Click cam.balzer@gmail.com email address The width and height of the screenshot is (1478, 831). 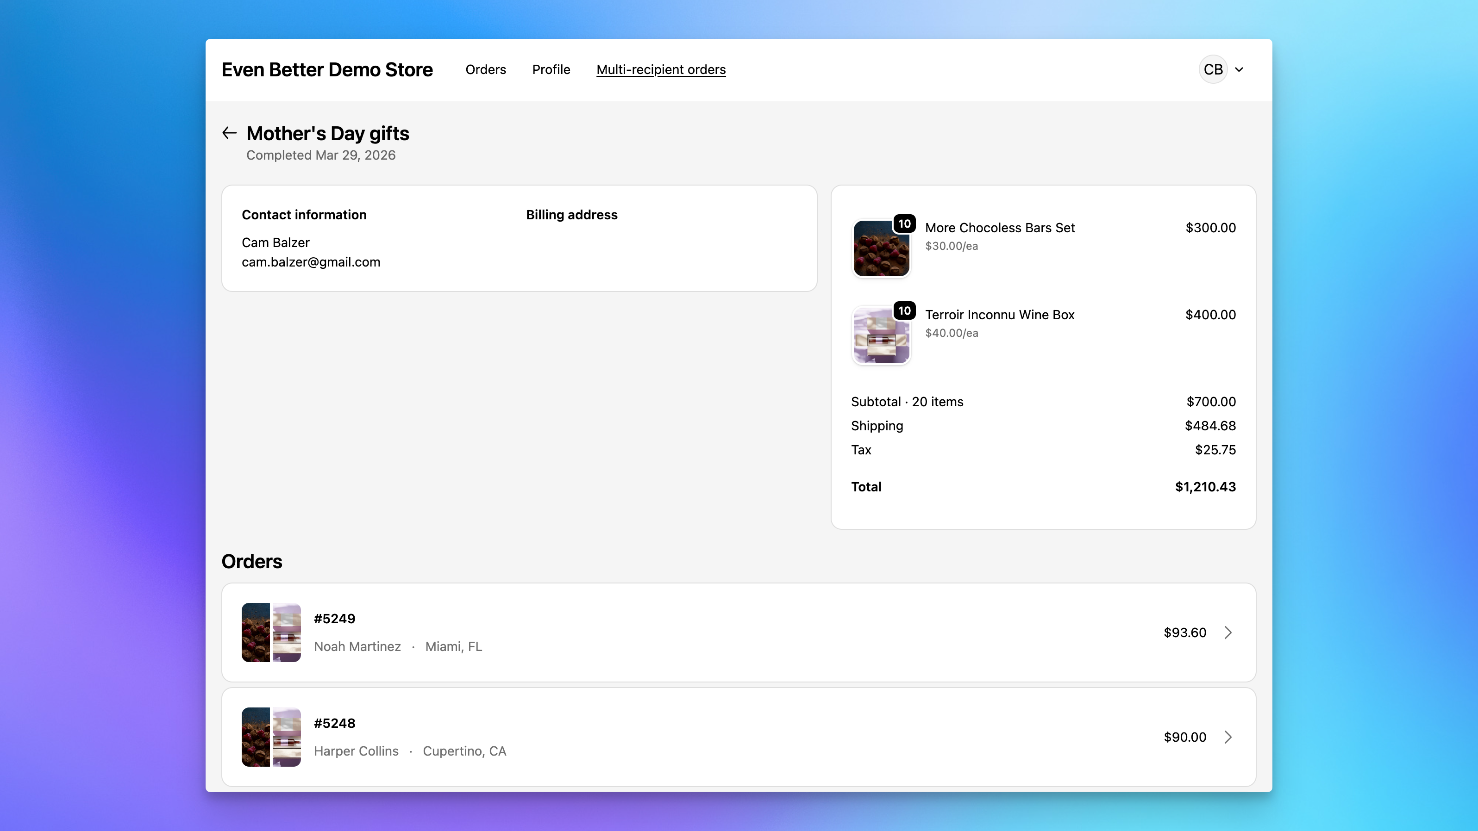pyautogui.click(x=311, y=262)
